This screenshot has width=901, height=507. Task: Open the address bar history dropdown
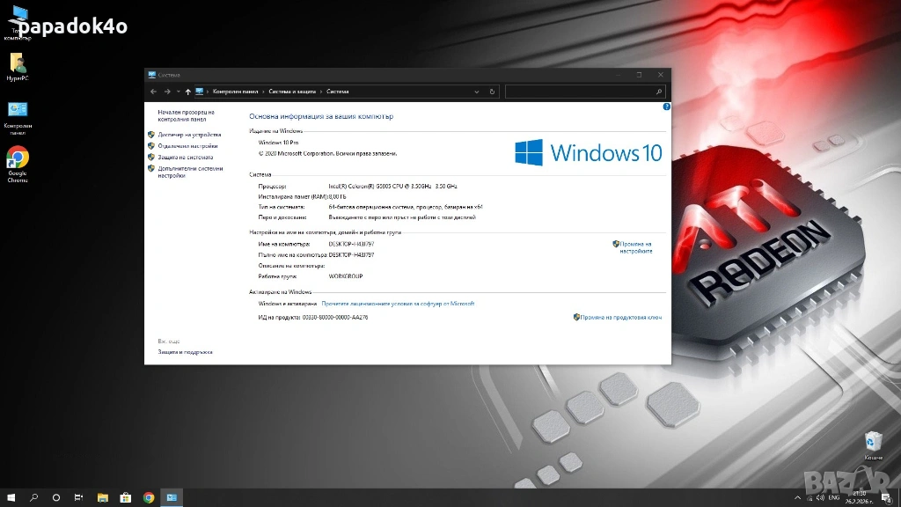point(477,92)
